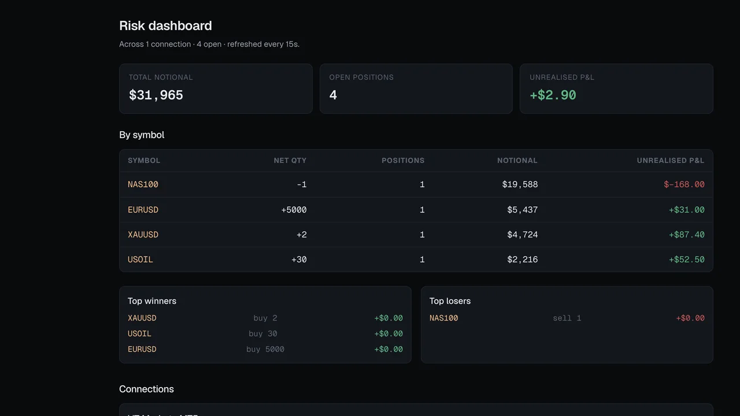Click the UNREALISED P&L table column header
Image resolution: width=740 pixels, height=416 pixels.
coord(671,161)
